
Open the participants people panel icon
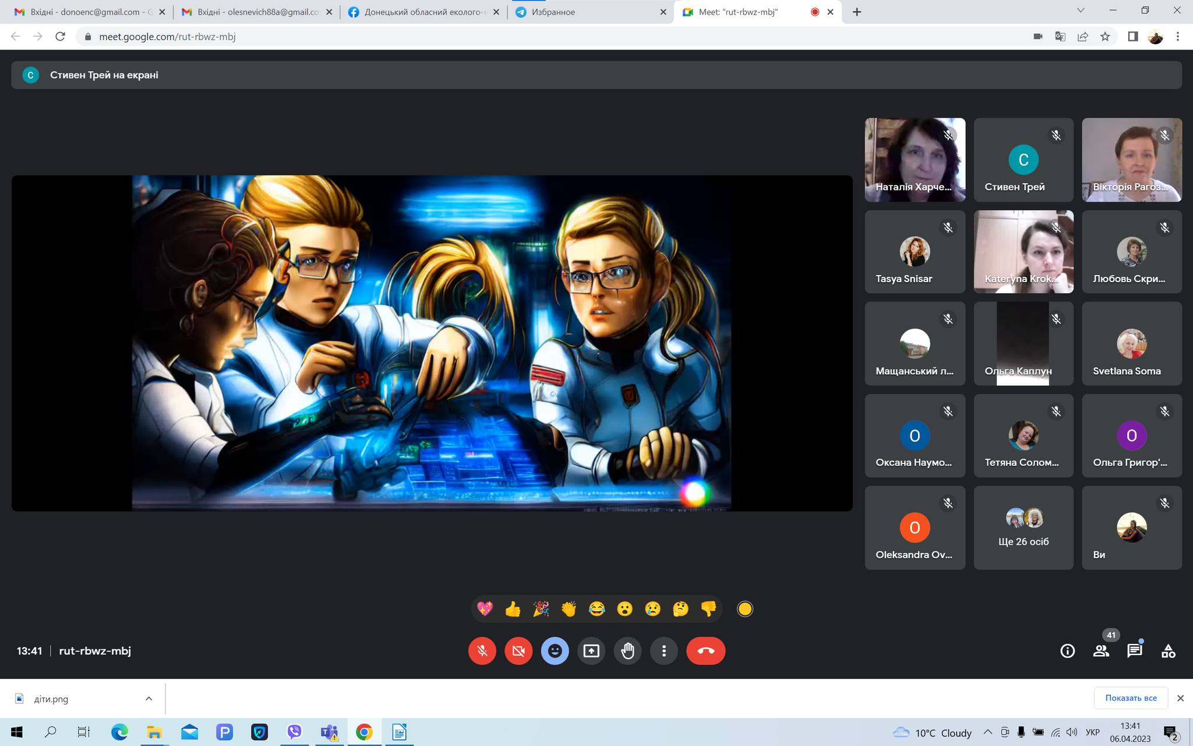(x=1101, y=650)
